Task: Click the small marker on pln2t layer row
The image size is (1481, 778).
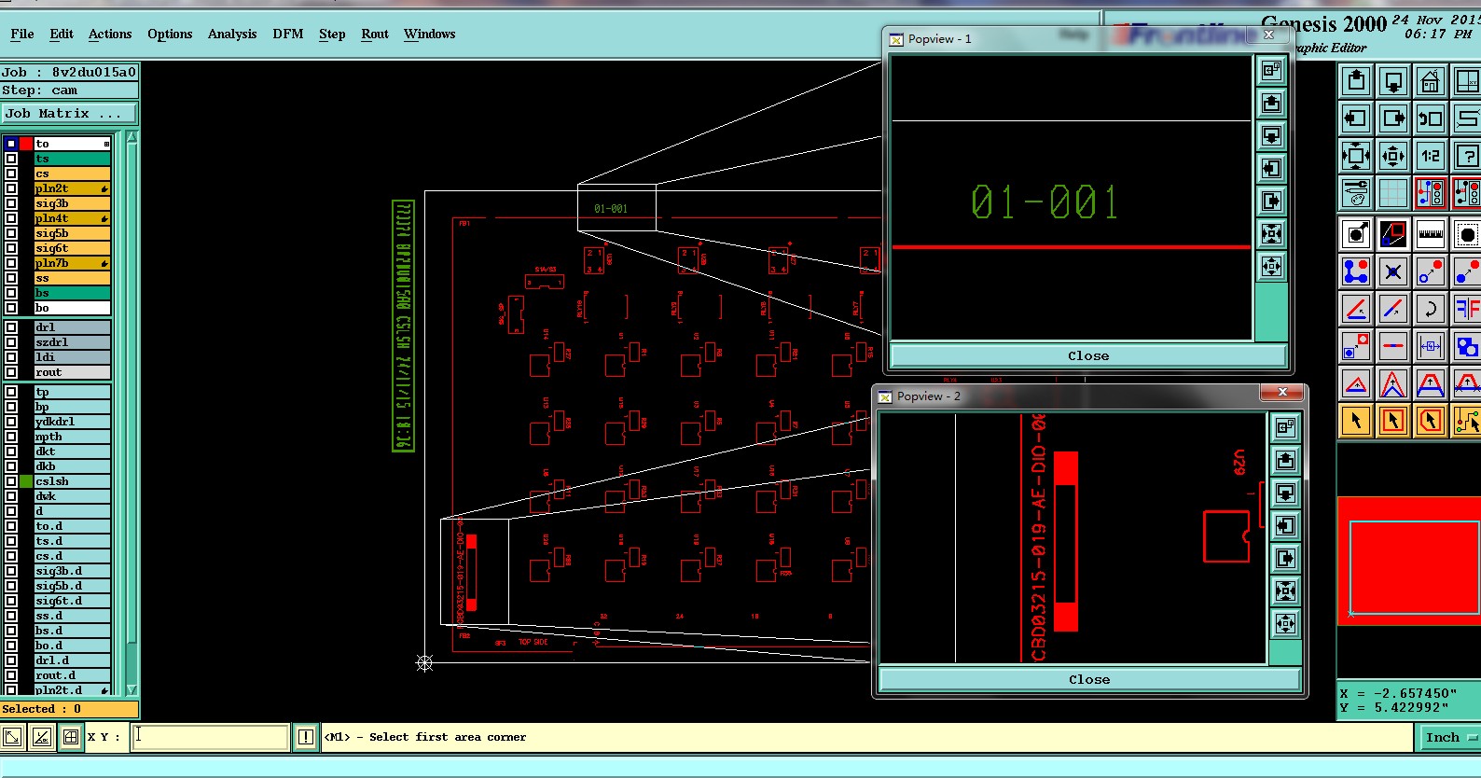Action: (104, 188)
